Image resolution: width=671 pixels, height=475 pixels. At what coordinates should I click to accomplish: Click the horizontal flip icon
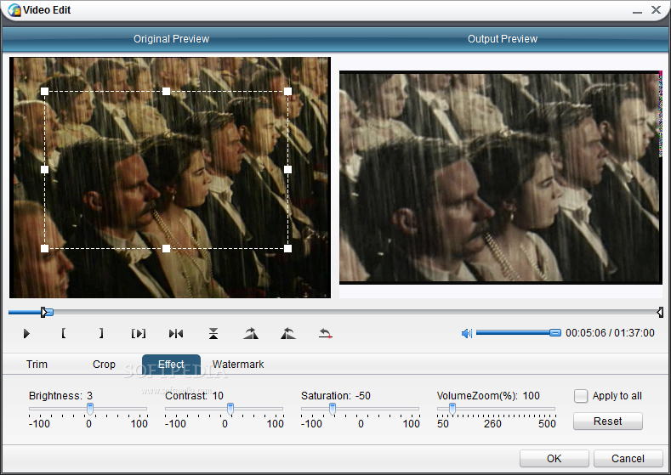[x=176, y=333]
